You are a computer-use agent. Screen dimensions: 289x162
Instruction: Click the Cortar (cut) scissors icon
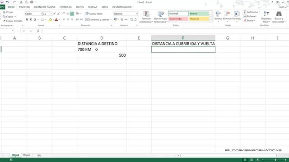click(4, 12)
